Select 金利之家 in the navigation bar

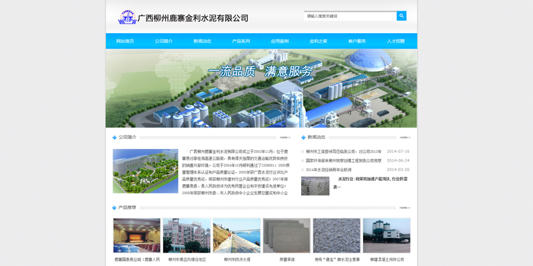point(318,41)
